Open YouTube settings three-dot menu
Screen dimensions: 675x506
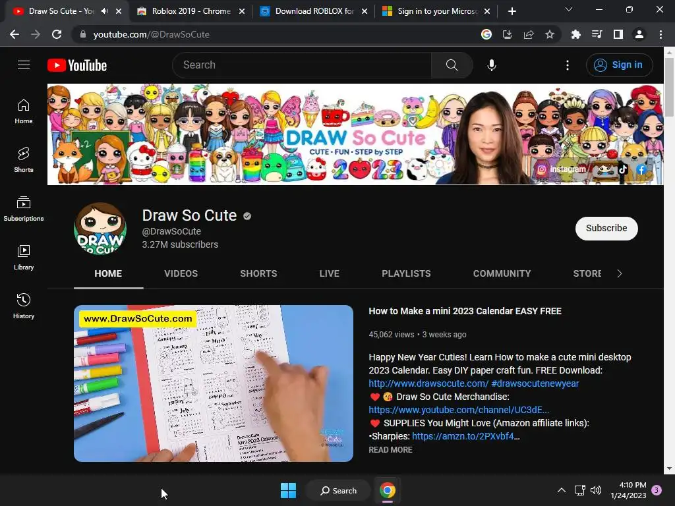568,65
